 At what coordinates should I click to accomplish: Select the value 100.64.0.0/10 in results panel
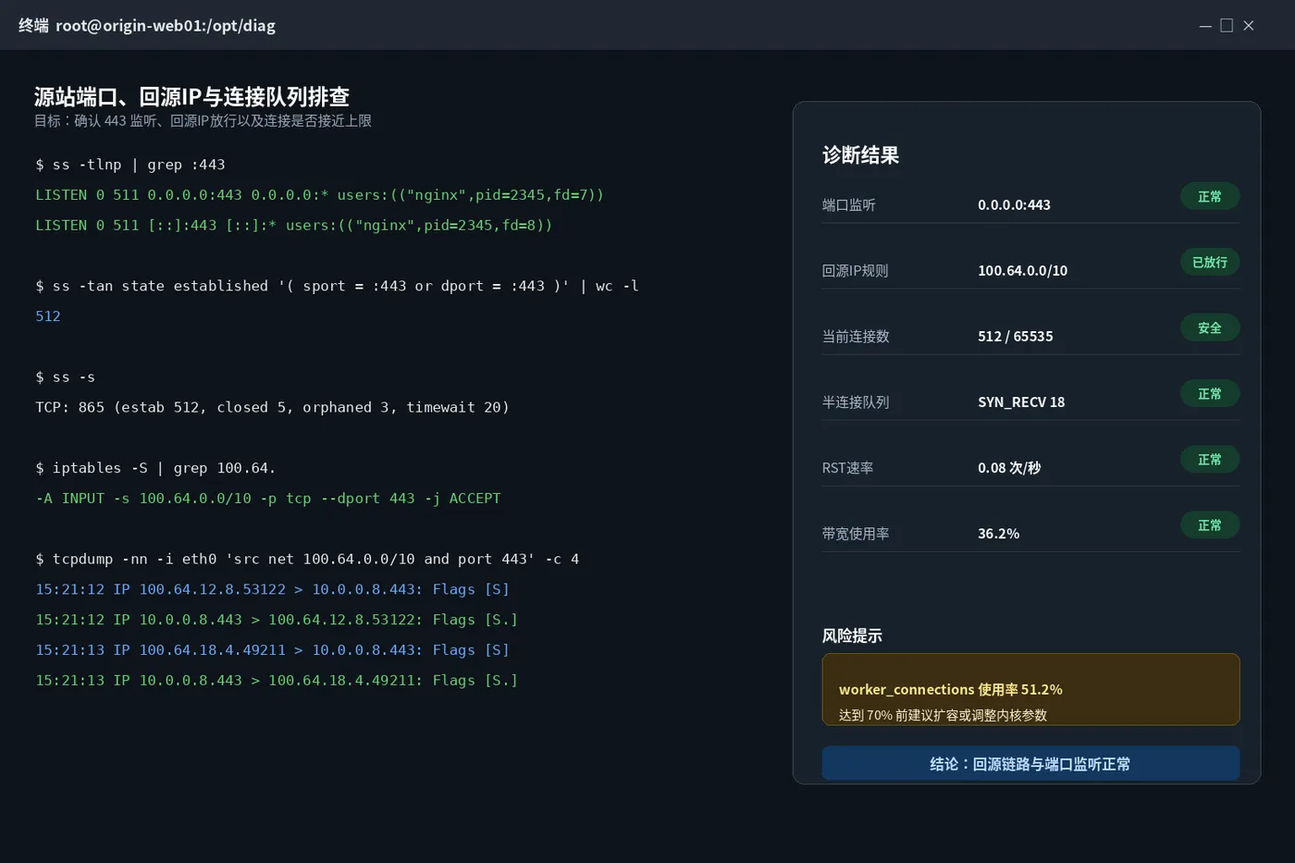tap(1022, 270)
